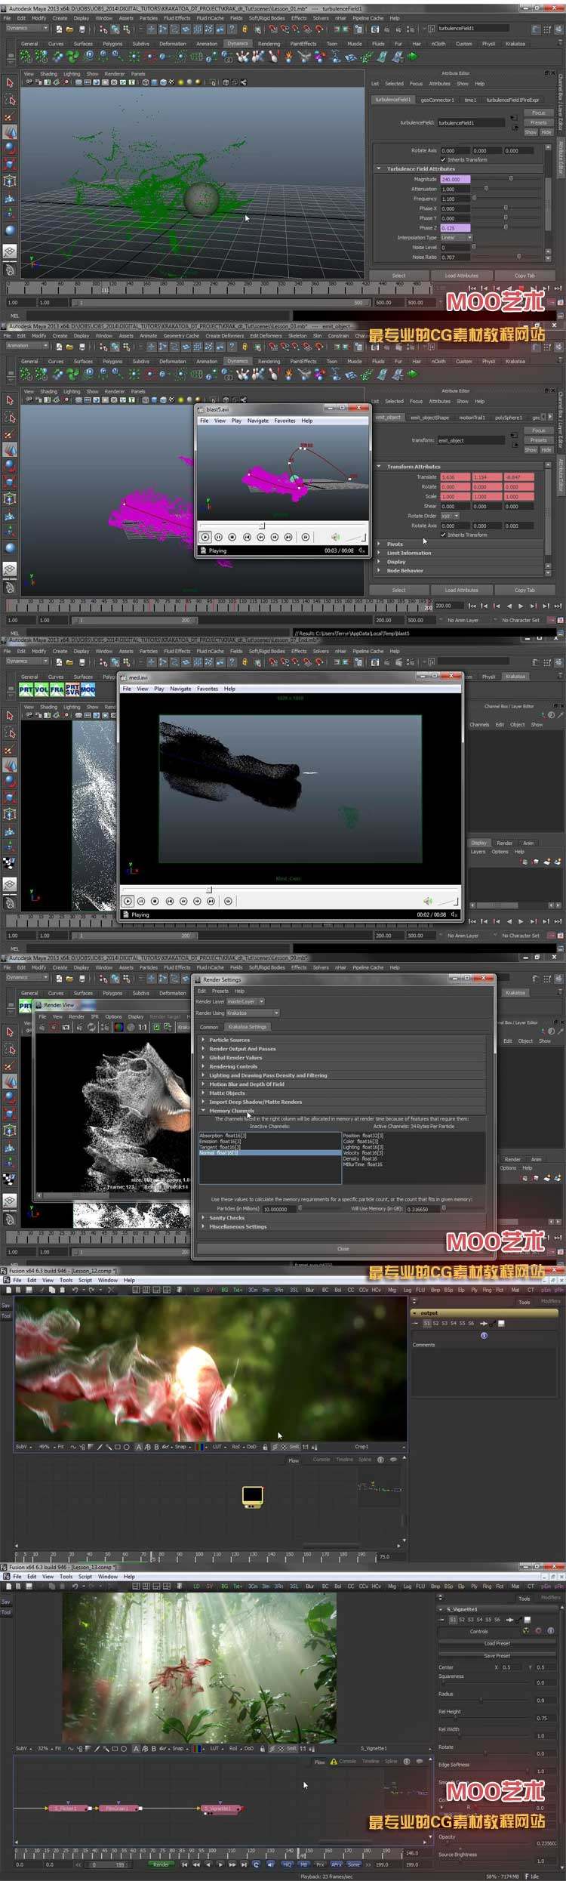Screen dimensions: 566x1881
Task: Pause playback in the med.avi player
Action: 141,901
